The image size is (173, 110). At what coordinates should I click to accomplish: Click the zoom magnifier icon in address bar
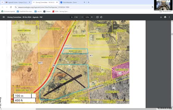(152, 7)
